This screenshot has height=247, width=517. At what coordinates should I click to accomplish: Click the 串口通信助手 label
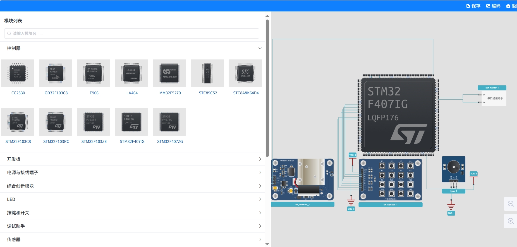click(x=495, y=98)
